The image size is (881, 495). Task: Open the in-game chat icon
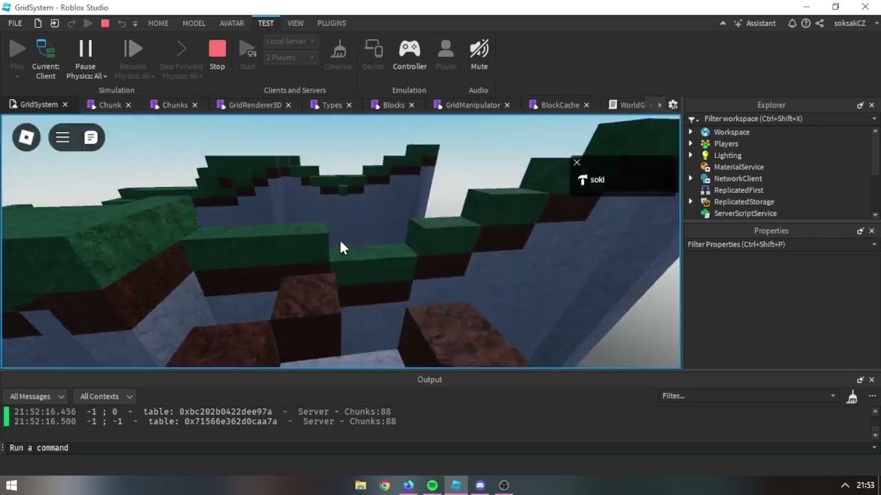pyautogui.click(x=91, y=137)
